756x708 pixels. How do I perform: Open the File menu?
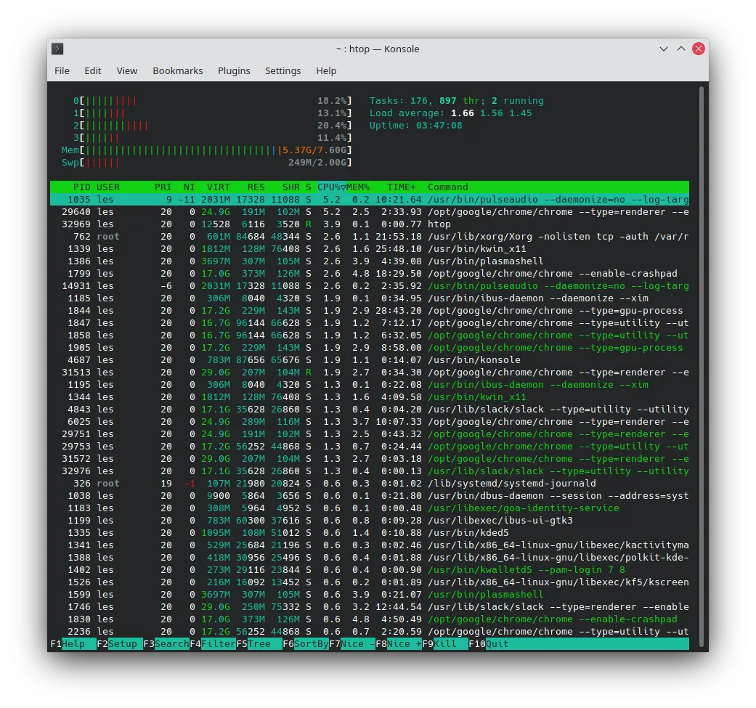[62, 71]
